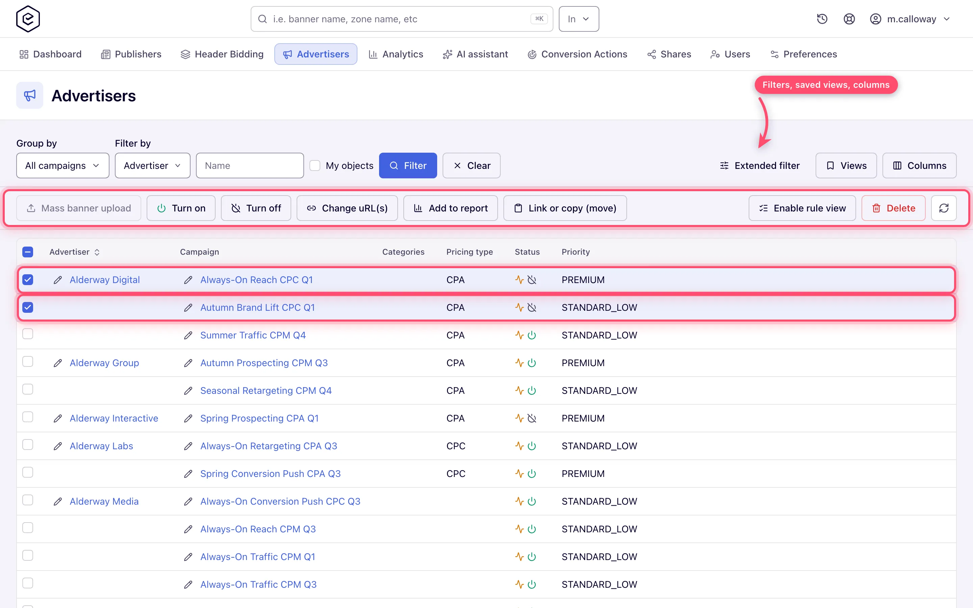The image size is (973, 608).
Task: Edit Alderway Group advertiser pencil icon
Action: (57, 363)
